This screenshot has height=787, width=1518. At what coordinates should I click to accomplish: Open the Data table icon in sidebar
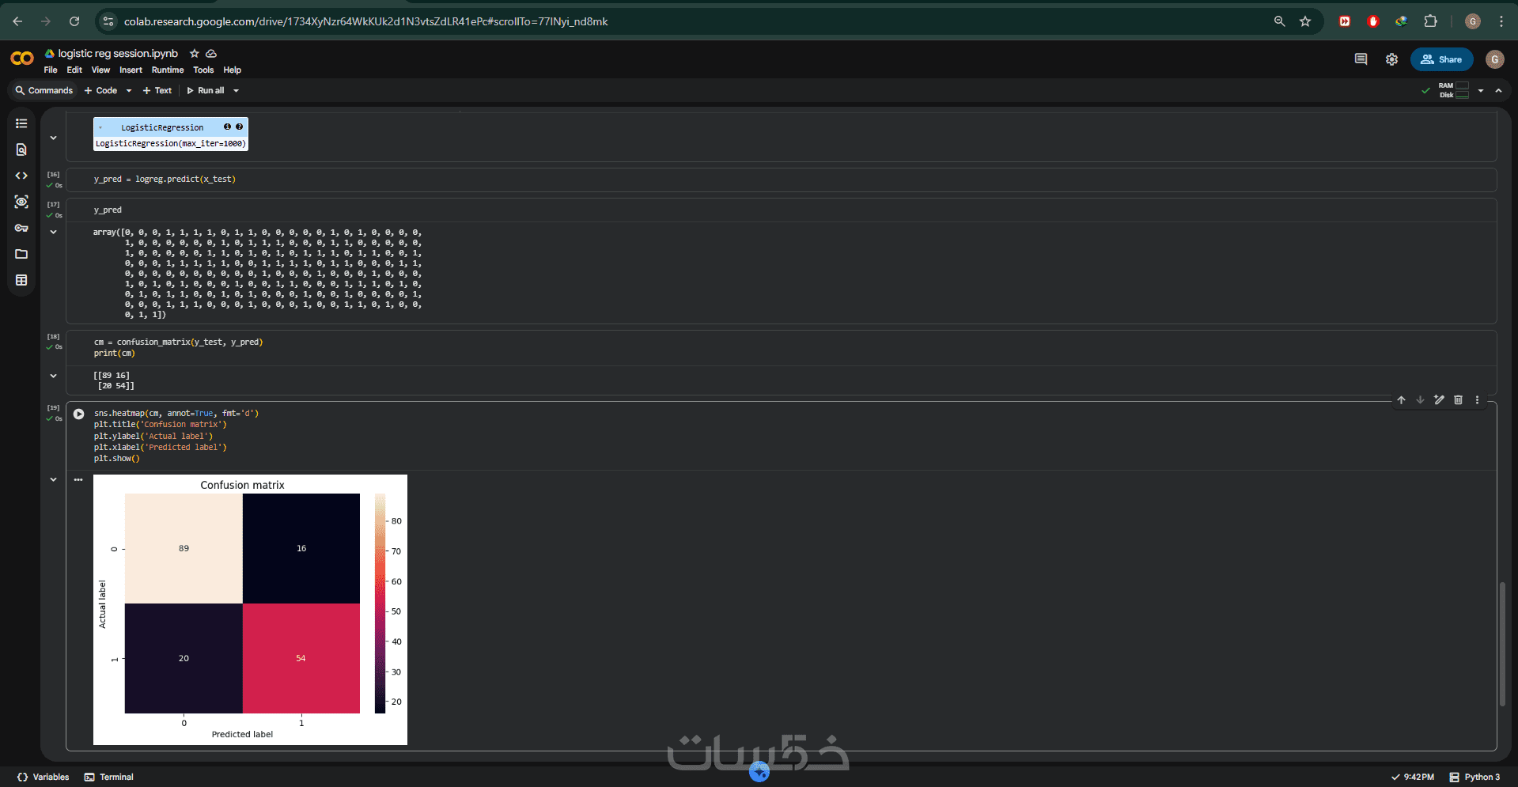coord(21,280)
